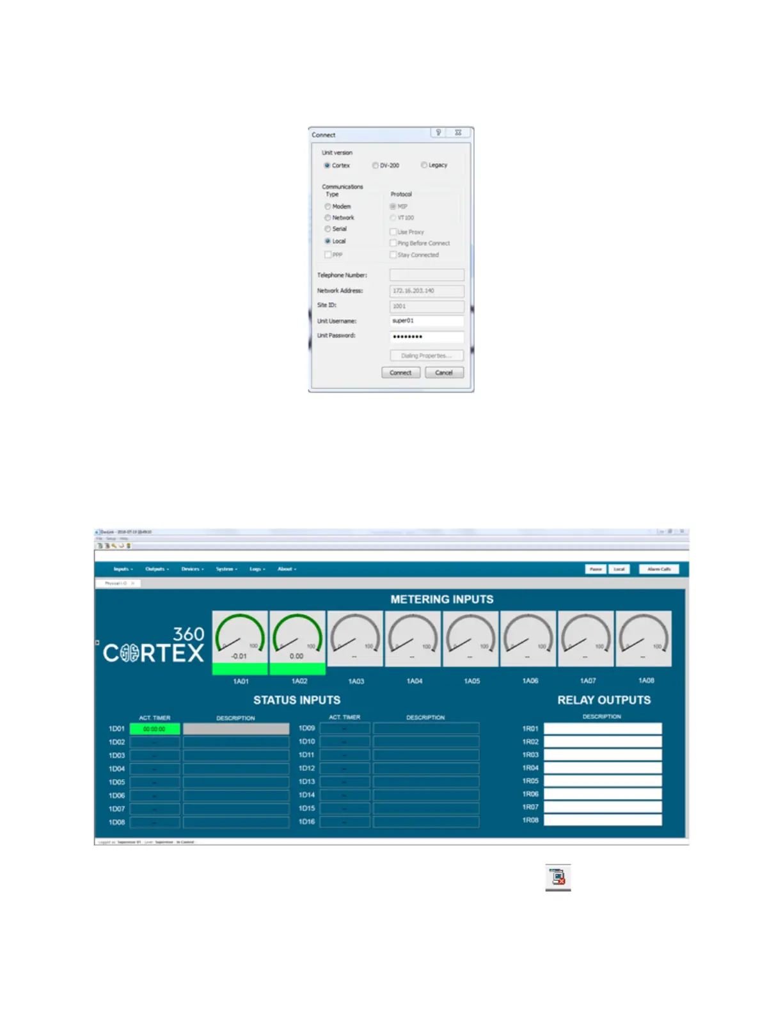This screenshot has height=1014, width=783.
Task: Choose Modem communications type
Action: (x=328, y=207)
